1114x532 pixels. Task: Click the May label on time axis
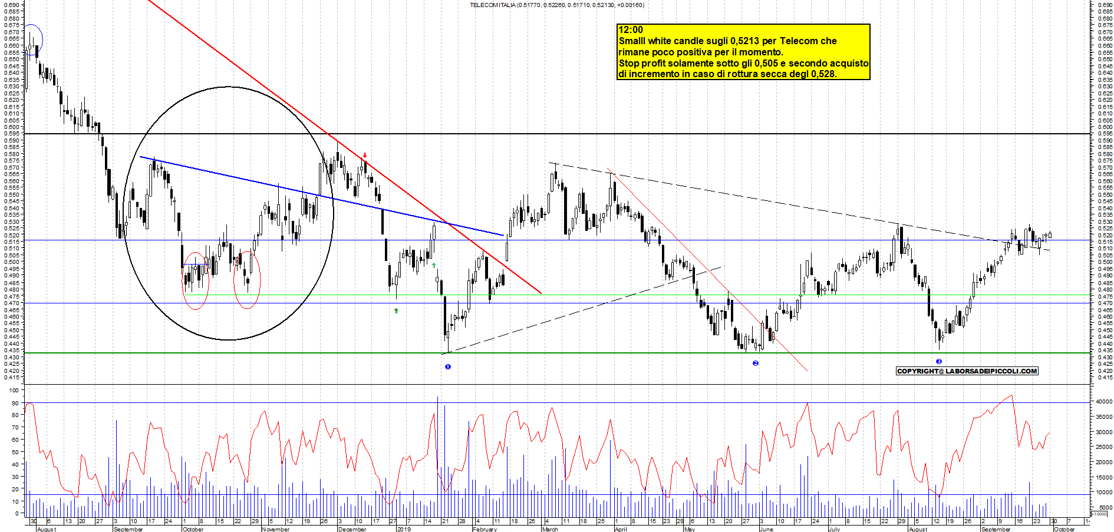[690, 529]
